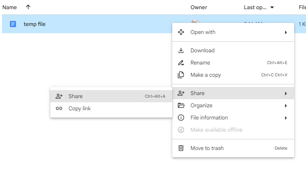Screen dimensions: 306x179
Task: Click the Owner column header
Action: pyautogui.click(x=199, y=7)
